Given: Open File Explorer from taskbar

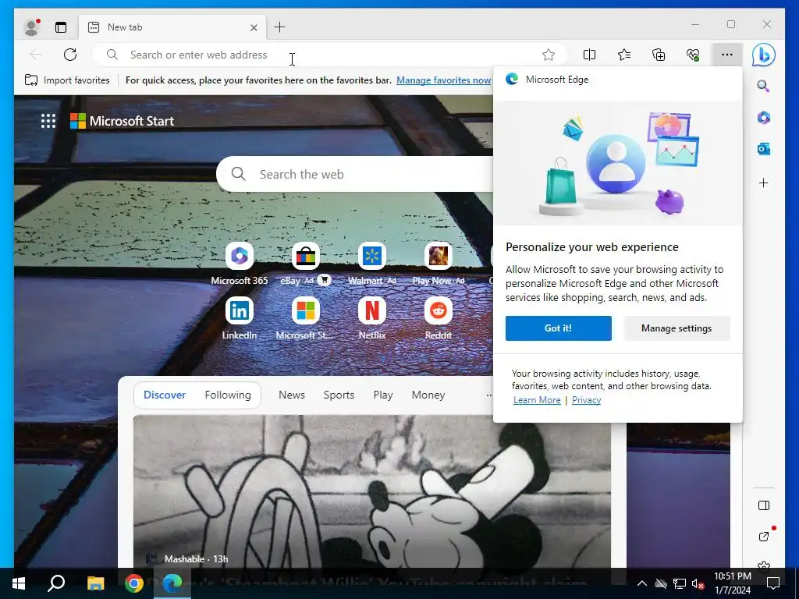Looking at the screenshot, I should coord(95,583).
